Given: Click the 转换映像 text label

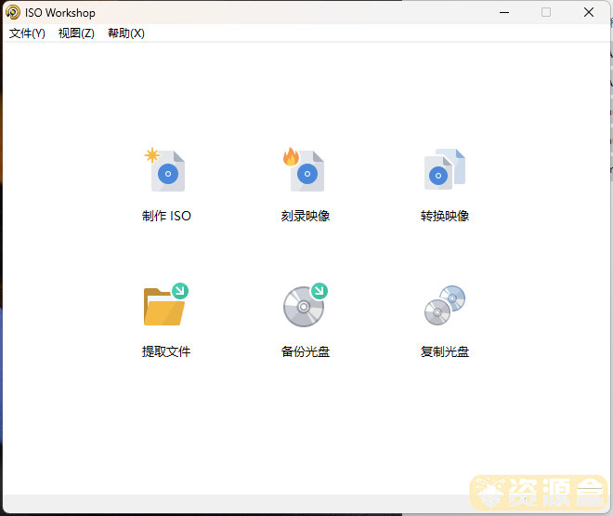Looking at the screenshot, I should point(445,216).
